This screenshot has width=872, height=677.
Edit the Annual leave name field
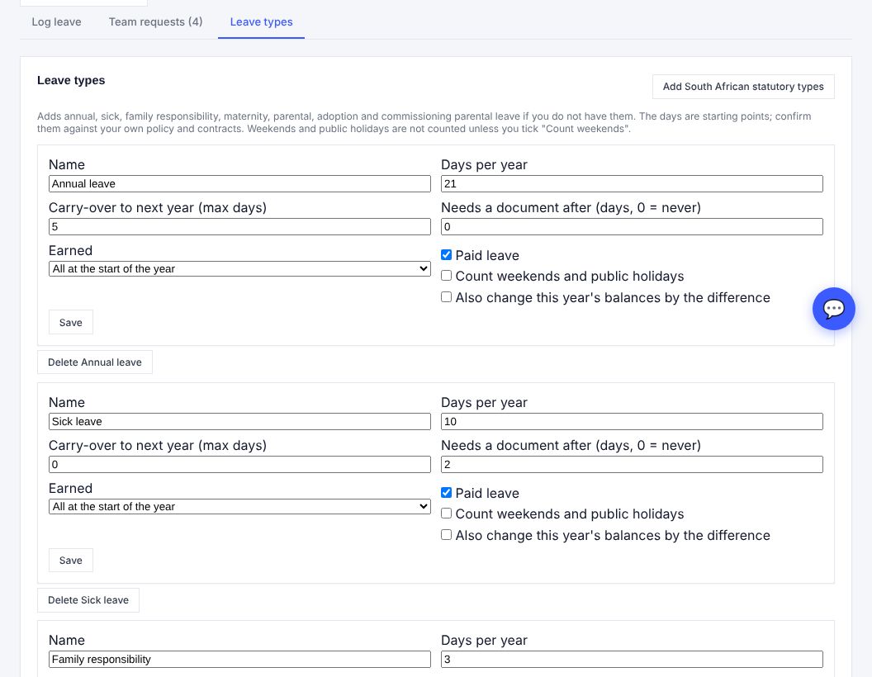pyautogui.click(x=239, y=184)
